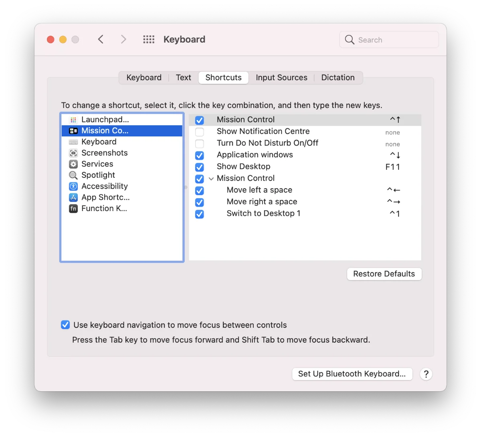This screenshot has width=481, height=437.
Task: Click the Switch to Desktop 1 shortcut keys
Action: click(395, 213)
